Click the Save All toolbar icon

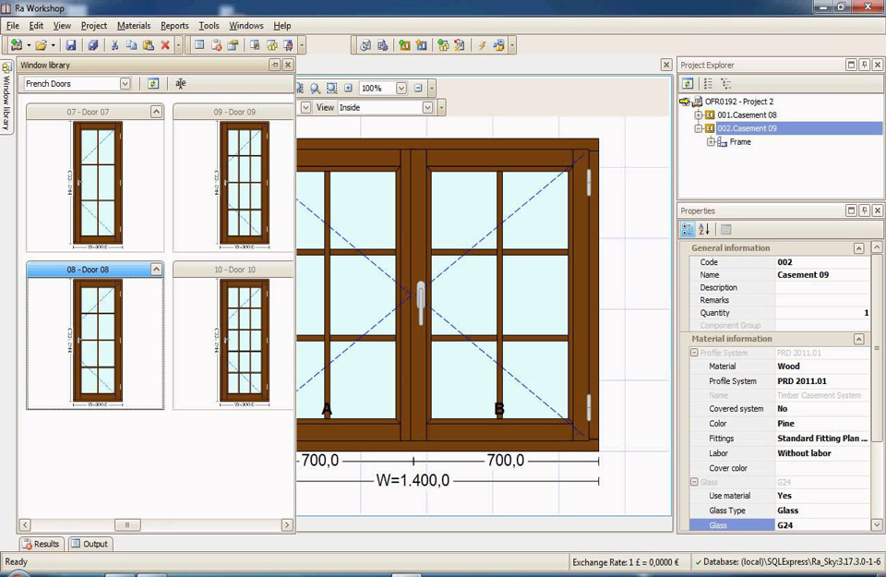[92, 45]
